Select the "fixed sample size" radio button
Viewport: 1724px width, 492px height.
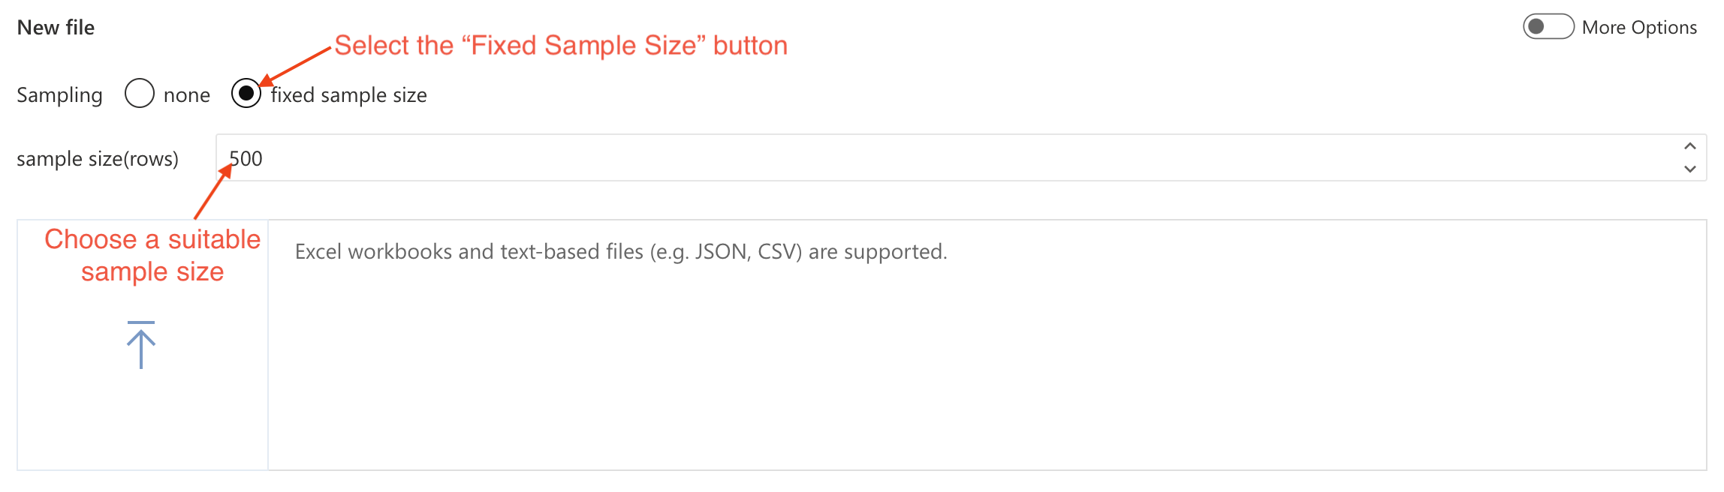tap(246, 94)
